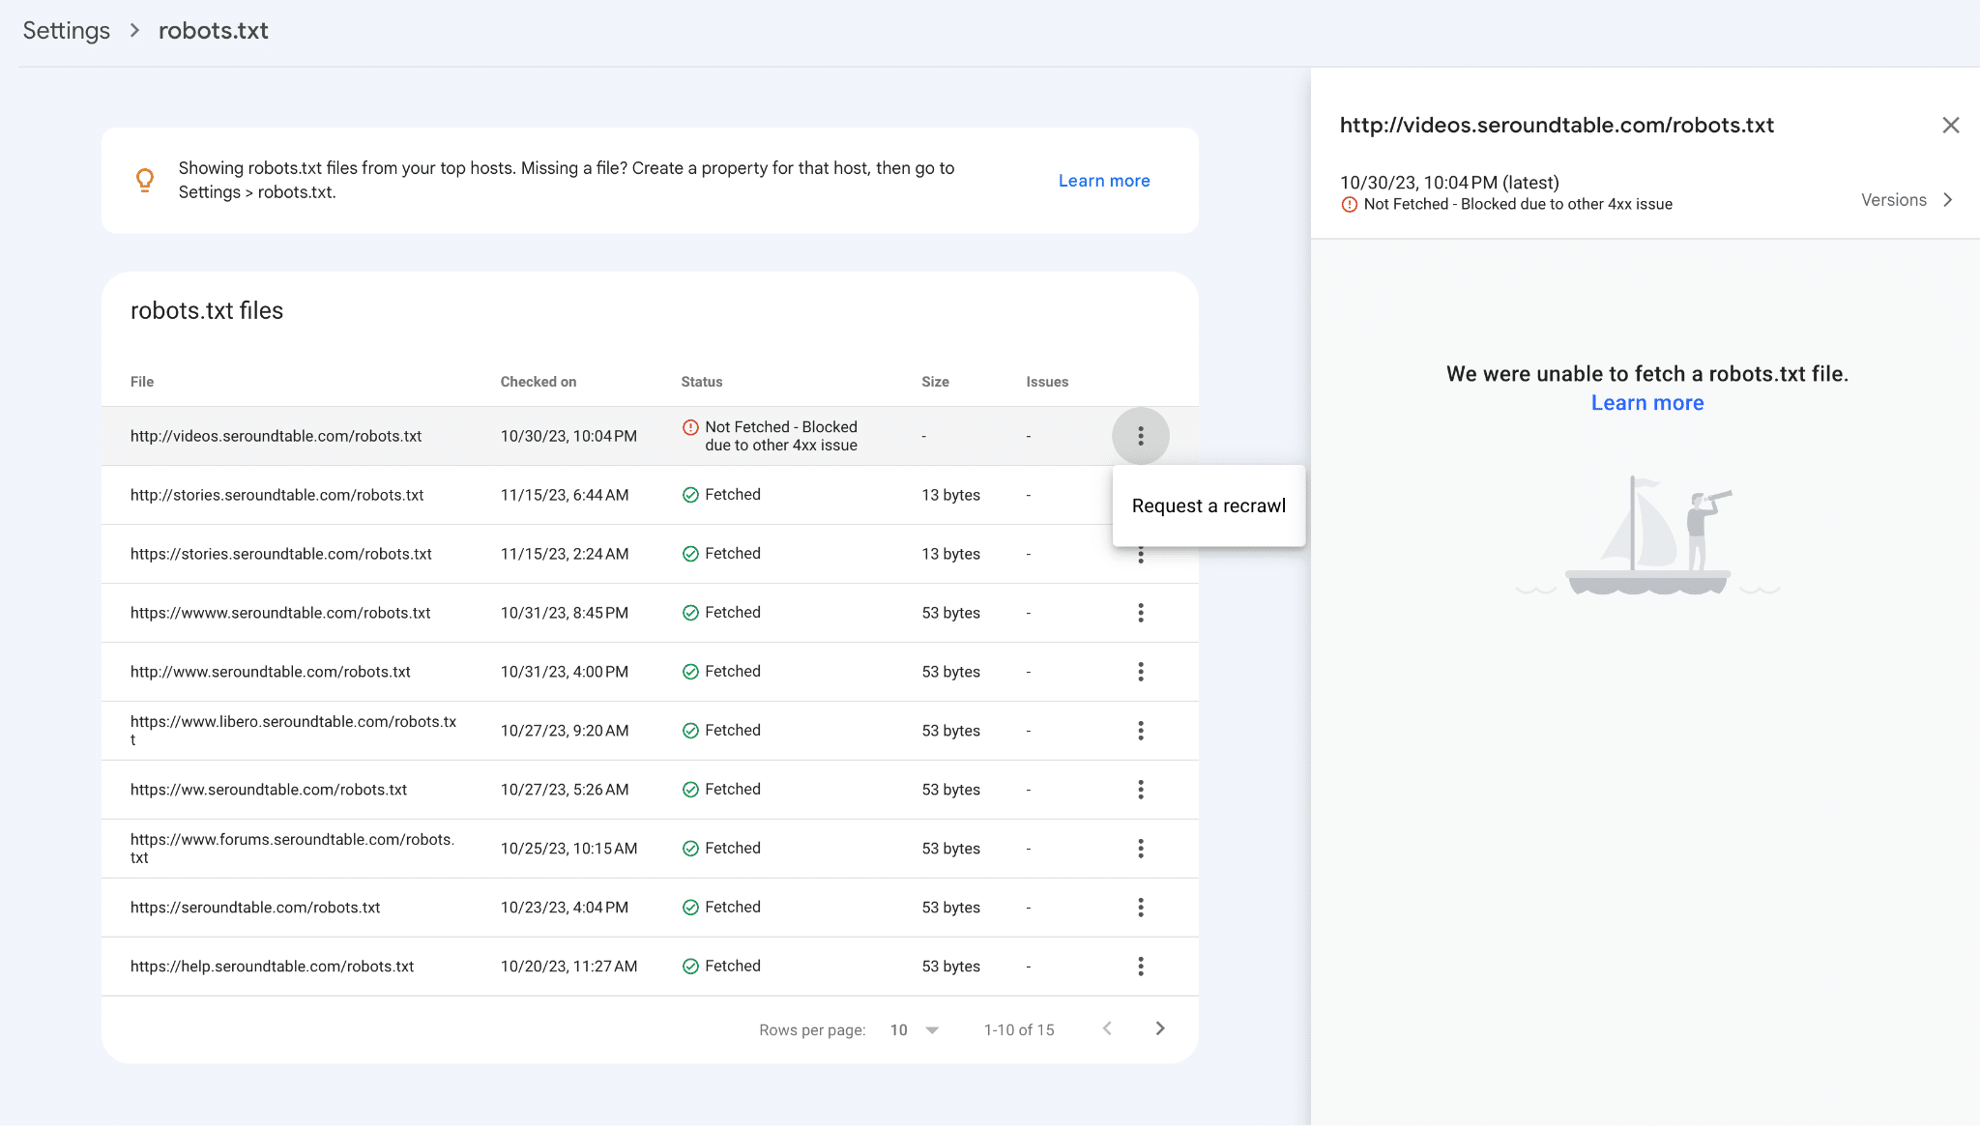The width and height of the screenshot is (1980, 1126).
Task: Go back to Settings breadcrumb
Action: coord(67,31)
